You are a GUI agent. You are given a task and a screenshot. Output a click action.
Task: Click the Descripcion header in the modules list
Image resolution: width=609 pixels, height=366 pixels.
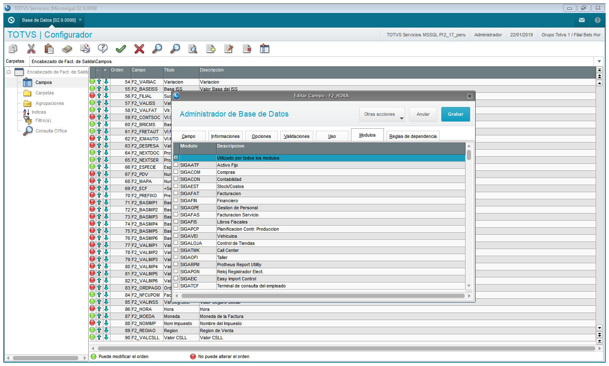340,149
